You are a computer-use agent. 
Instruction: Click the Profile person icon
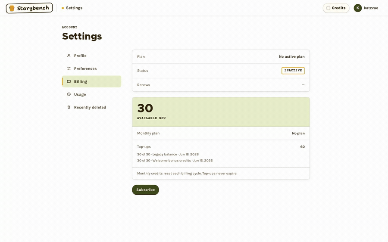click(69, 56)
